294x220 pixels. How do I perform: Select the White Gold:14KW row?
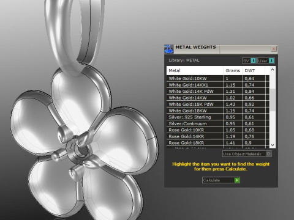click(218, 98)
